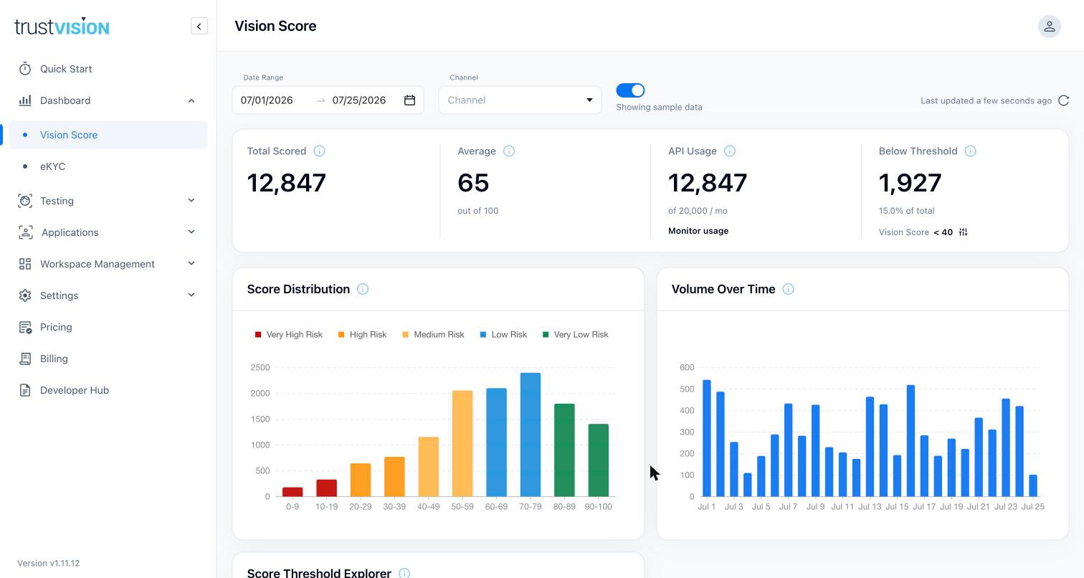Click the Workspace Management grid icon
1084x578 pixels.
coord(25,264)
